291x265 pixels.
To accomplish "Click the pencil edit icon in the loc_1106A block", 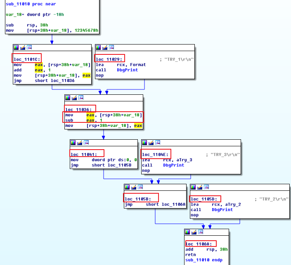I will [x=194, y=232].
